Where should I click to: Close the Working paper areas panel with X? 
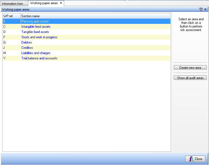(205, 9)
